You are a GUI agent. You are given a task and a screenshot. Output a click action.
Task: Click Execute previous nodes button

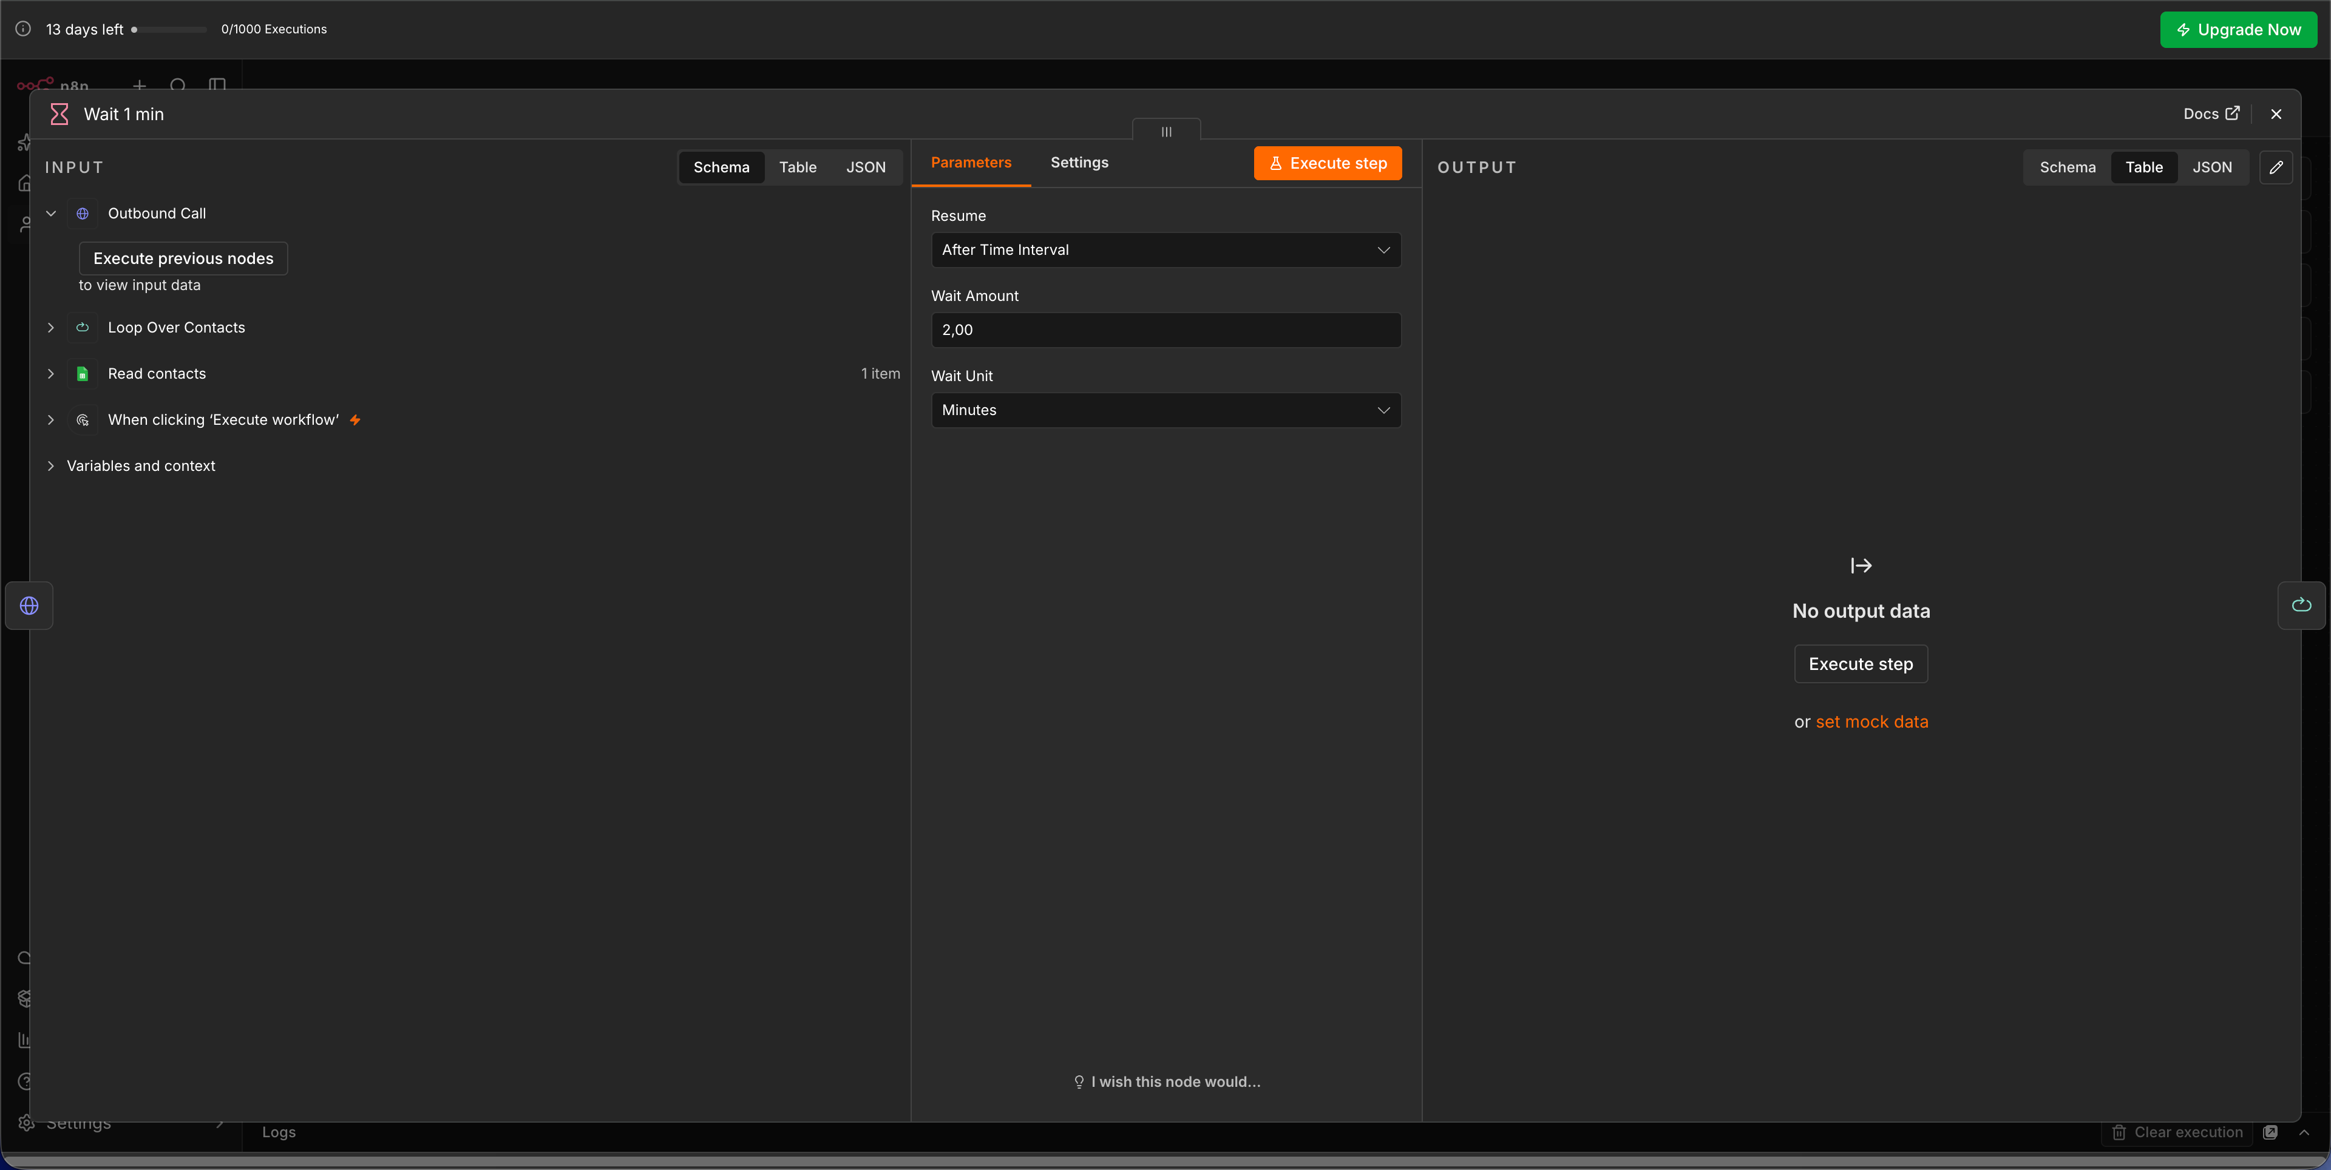click(x=183, y=259)
